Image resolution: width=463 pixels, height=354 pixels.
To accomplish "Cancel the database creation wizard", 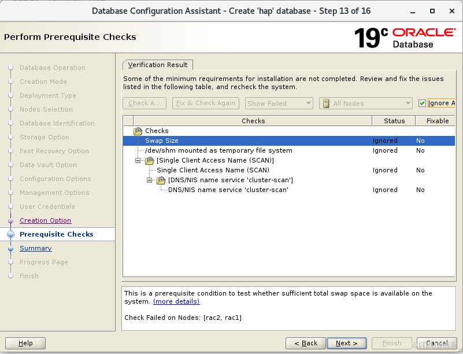I will [437, 343].
